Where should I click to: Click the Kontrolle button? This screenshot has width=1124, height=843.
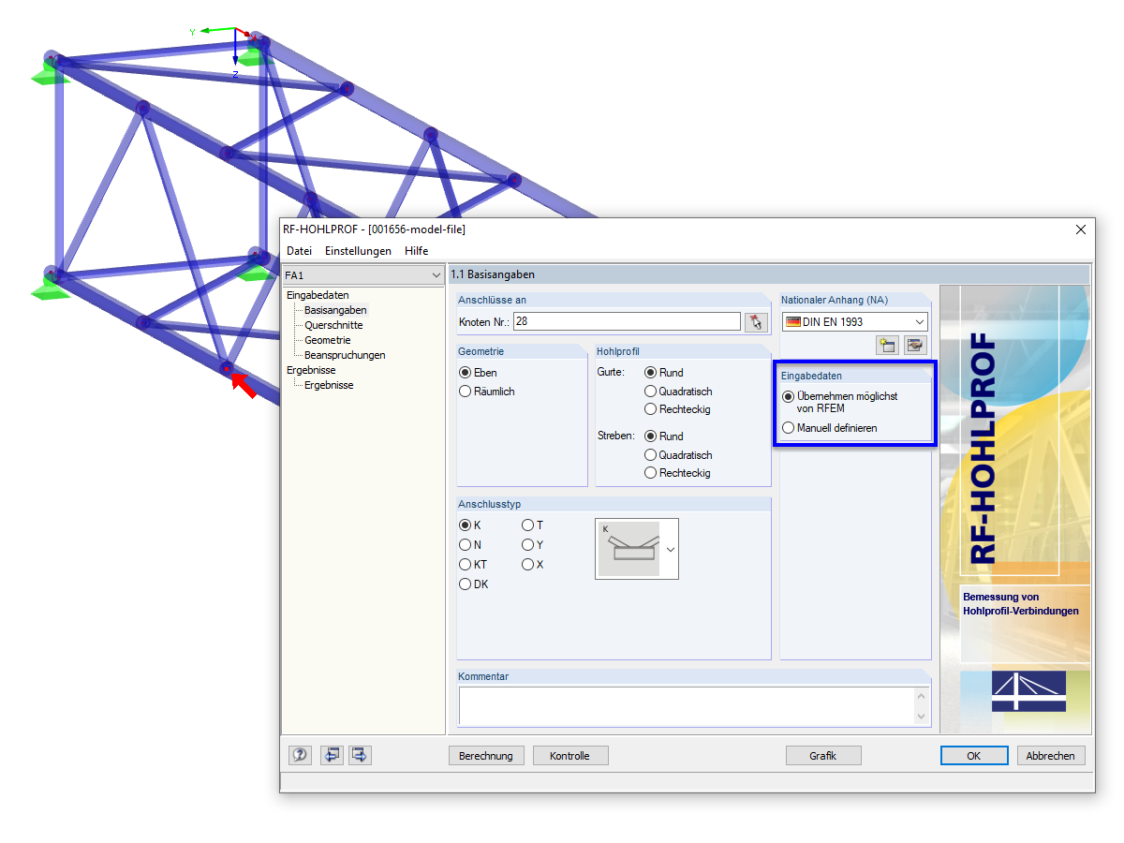(570, 756)
